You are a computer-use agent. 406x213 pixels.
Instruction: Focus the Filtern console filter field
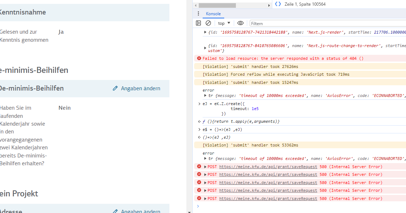point(328,23)
